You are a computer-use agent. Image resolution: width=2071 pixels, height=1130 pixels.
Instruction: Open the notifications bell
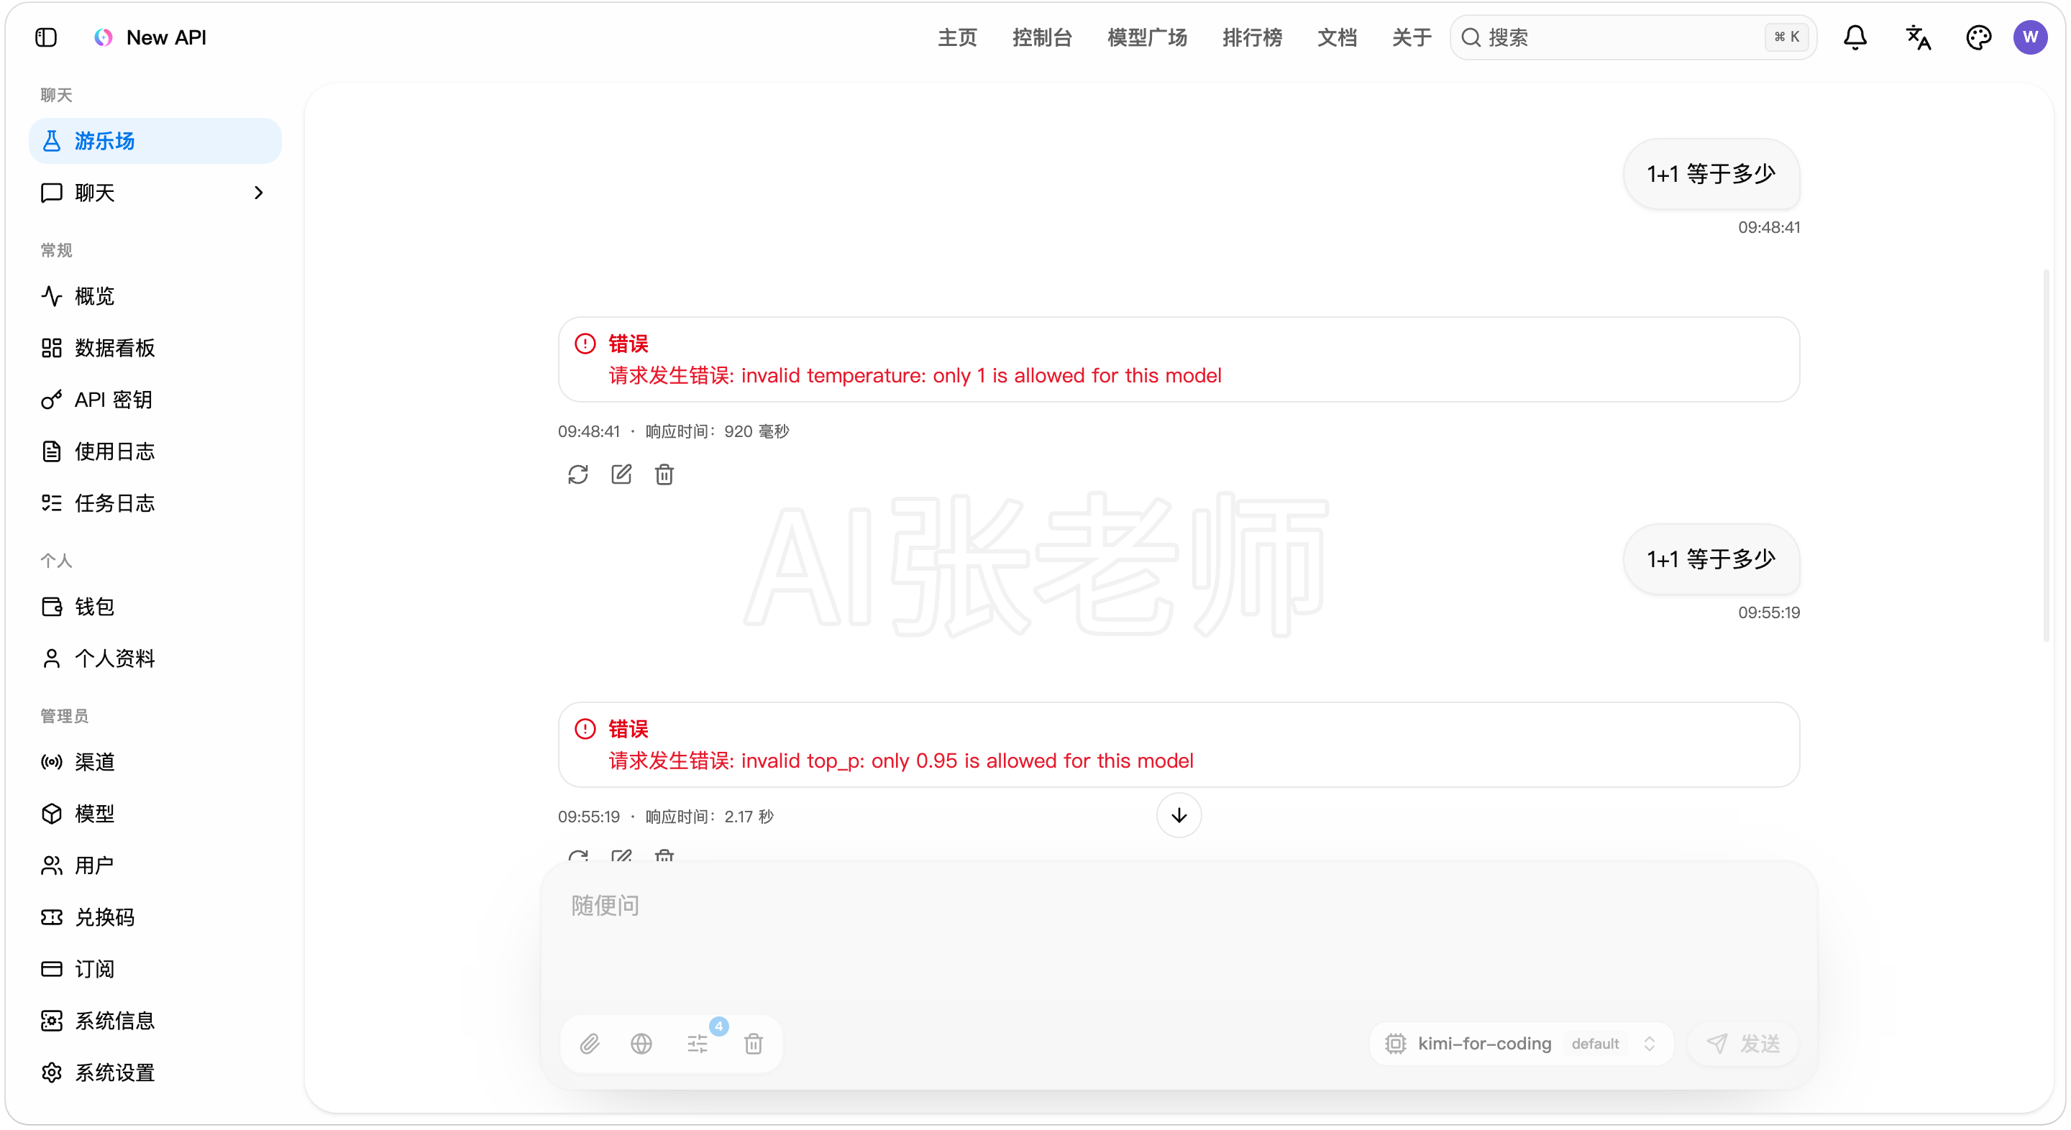[1855, 38]
